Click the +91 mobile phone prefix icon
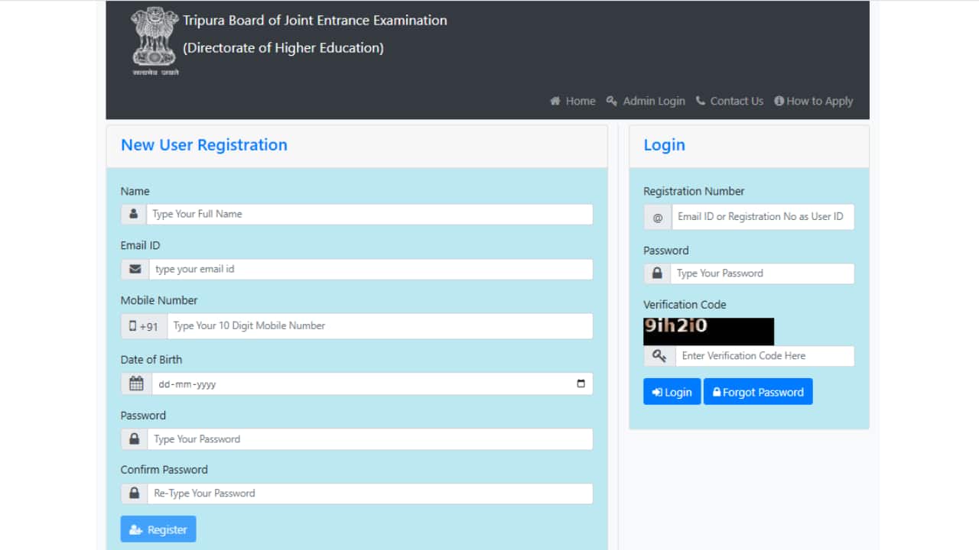The image size is (979, 550). point(144,326)
